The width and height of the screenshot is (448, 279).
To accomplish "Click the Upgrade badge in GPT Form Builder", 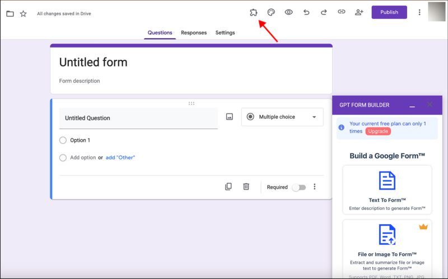I will (378, 131).
